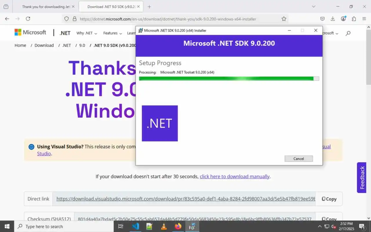Bookmark this page with the star icon

(284, 19)
